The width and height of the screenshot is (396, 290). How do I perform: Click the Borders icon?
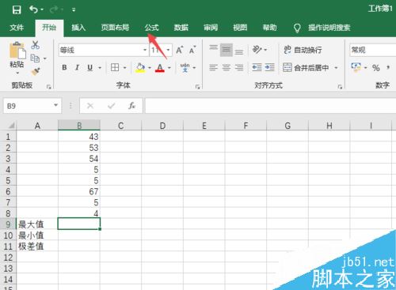(x=115, y=68)
